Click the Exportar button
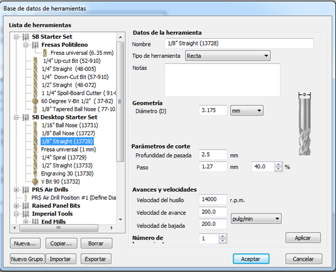This screenshot has height=272, width=336. pos(96,259)
